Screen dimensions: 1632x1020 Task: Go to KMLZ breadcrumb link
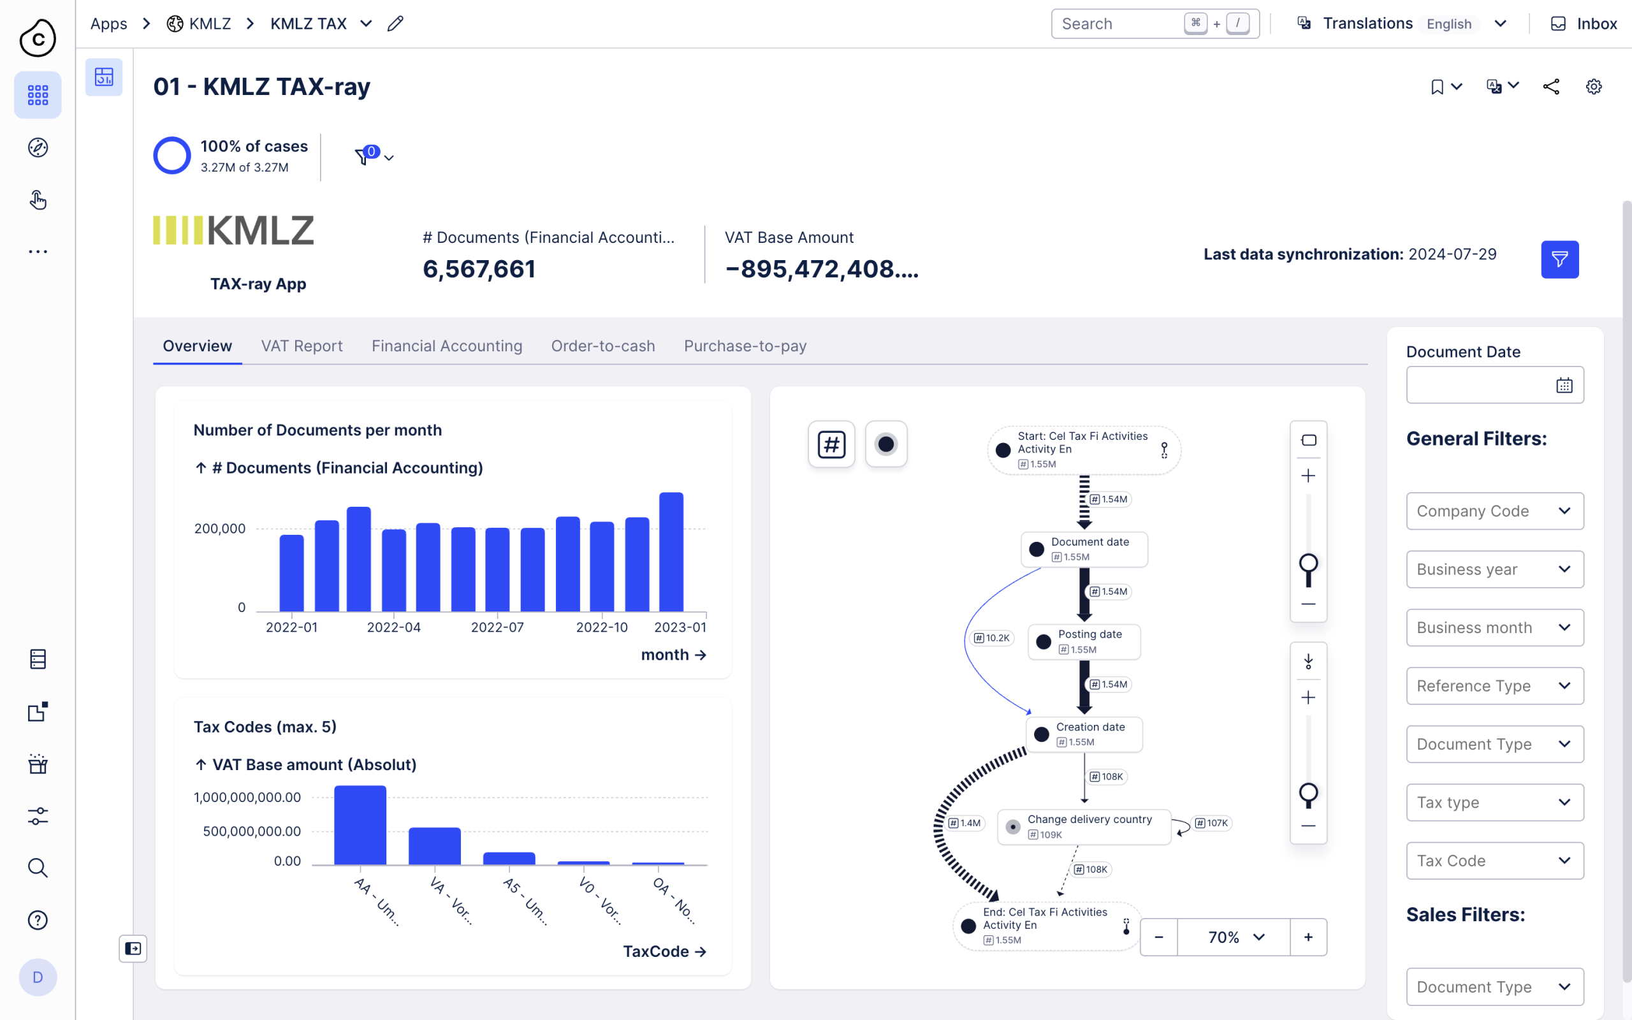[199, 24]
